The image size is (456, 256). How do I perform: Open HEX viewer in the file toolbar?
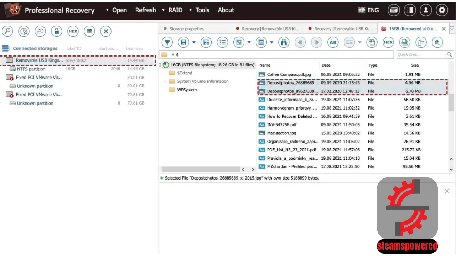[388, 43]
